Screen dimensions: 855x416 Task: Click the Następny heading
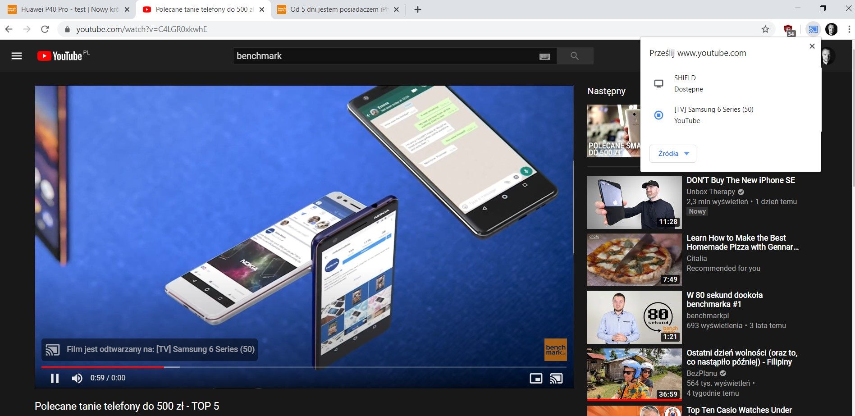607,91
